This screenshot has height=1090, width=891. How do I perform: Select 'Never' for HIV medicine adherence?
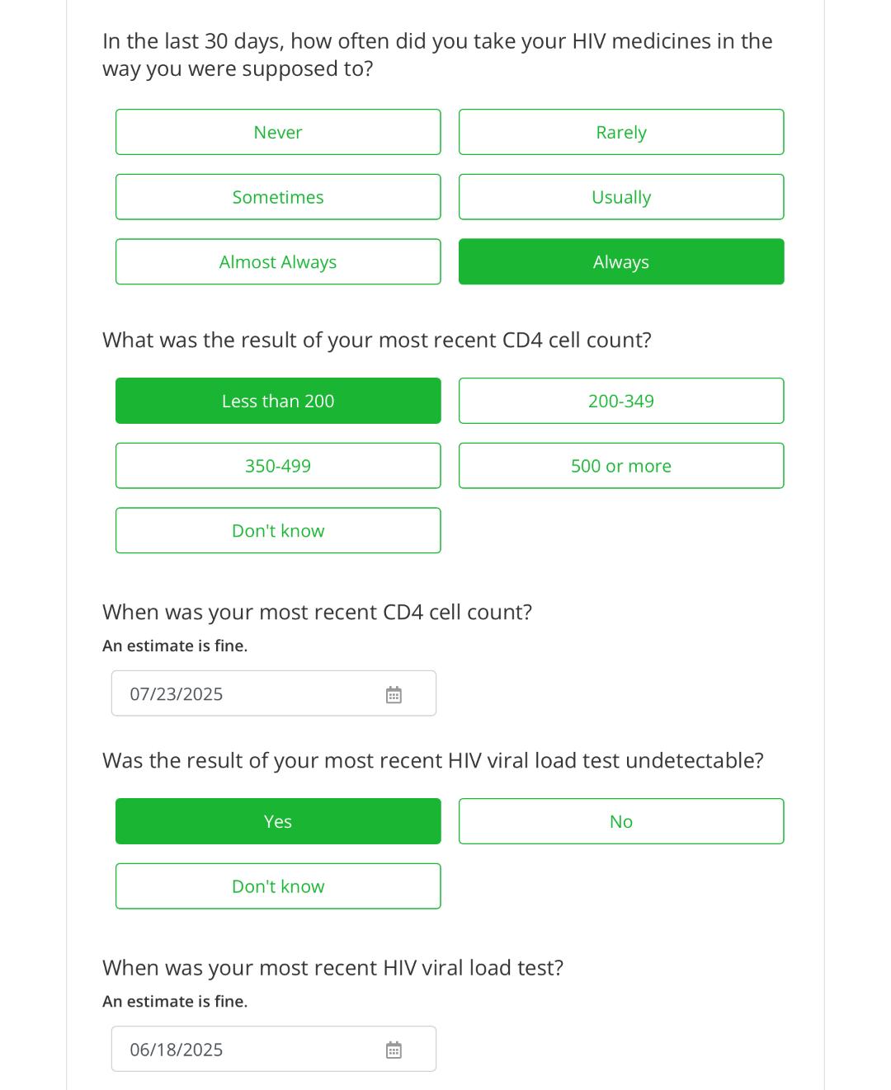(x=278, y=132)
